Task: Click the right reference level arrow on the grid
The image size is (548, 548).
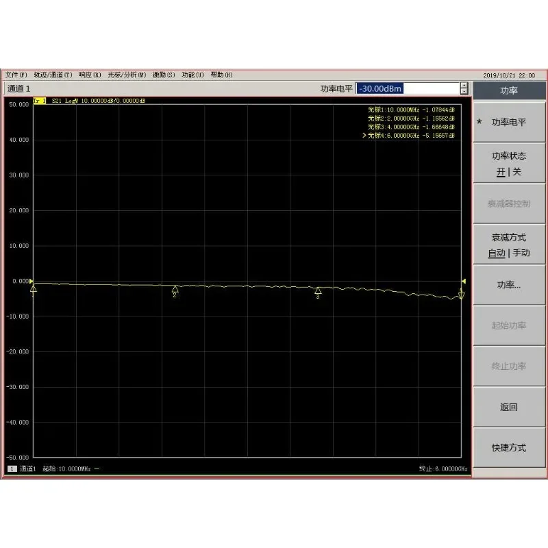Action: [x=464, y=281]
